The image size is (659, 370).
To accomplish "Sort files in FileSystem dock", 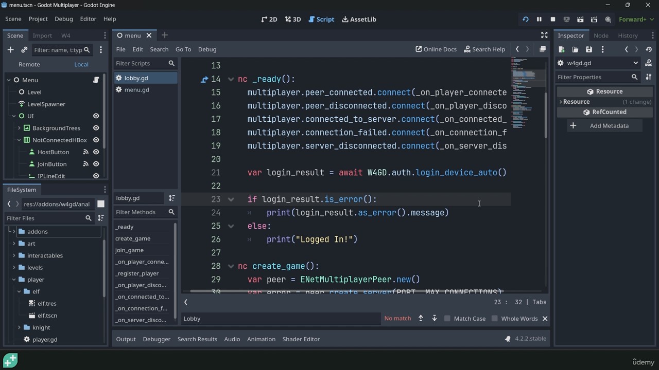I will click(x=101, y=218).
